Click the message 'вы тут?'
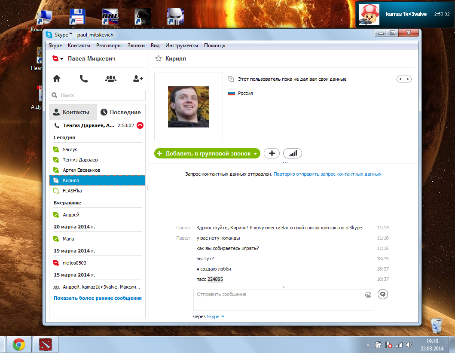This screenshot has height=353, width=455. point(205,259)
